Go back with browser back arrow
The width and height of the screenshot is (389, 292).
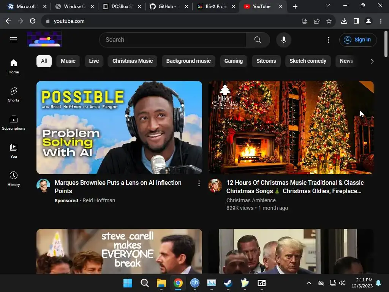8,21
